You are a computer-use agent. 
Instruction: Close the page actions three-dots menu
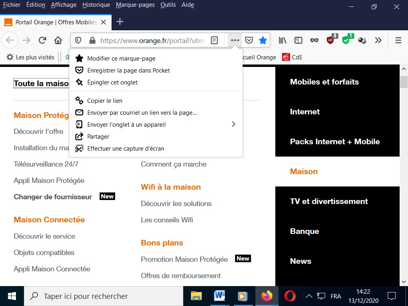[x=235, y=40]
